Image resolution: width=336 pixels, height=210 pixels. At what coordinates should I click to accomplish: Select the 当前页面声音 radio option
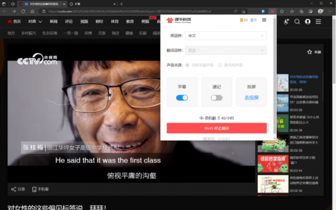click(x=187, y=65)
